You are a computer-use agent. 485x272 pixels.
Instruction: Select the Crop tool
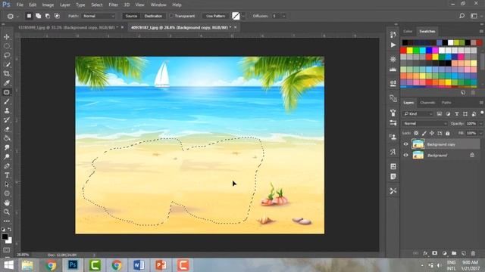7,74
